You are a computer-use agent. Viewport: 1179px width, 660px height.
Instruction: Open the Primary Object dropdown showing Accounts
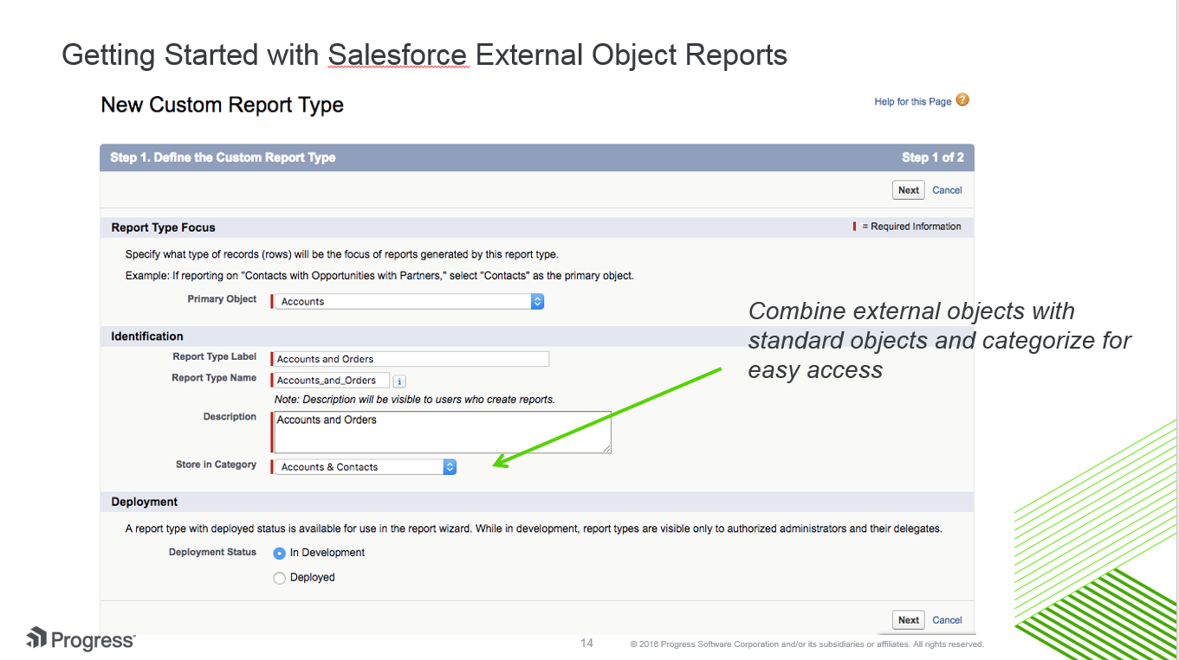pyautogui.click(x=409, y=301)
